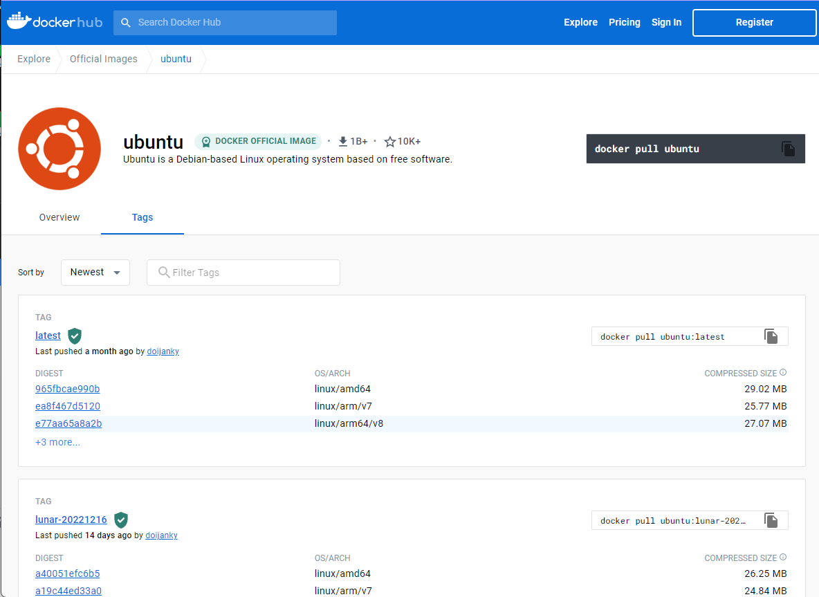Viewport: 819px width, 597px height.
Task: Open the lunar-20221216 tag link
Action: tap(71, 520)
